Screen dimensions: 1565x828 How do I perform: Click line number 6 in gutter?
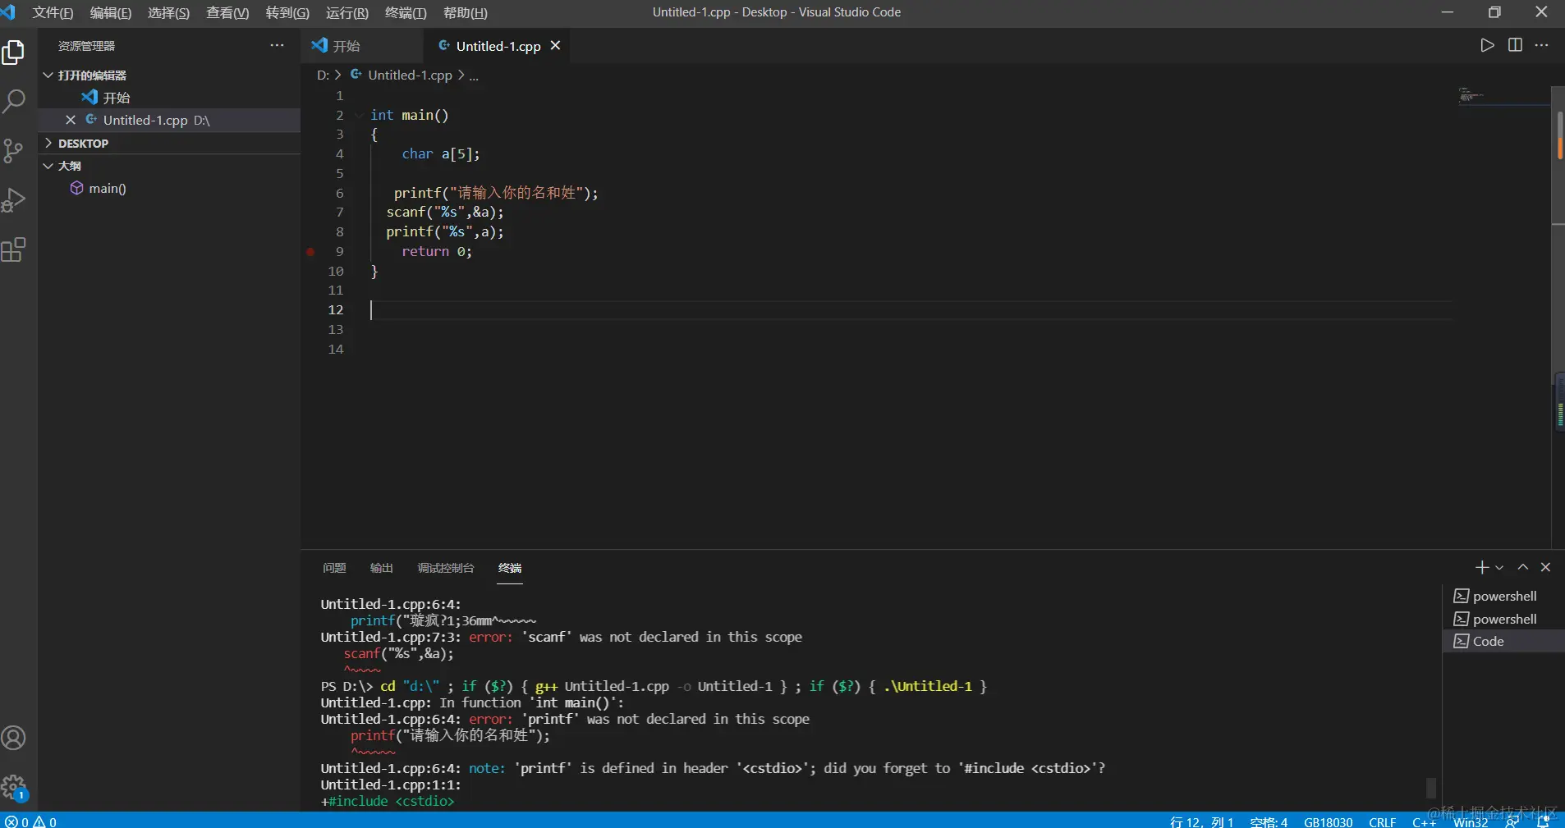(340, 193)
